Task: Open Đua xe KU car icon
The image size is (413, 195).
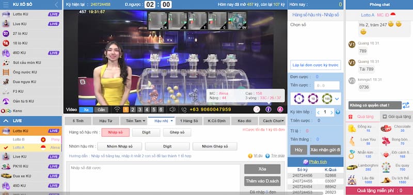Action: pos(6,176)
